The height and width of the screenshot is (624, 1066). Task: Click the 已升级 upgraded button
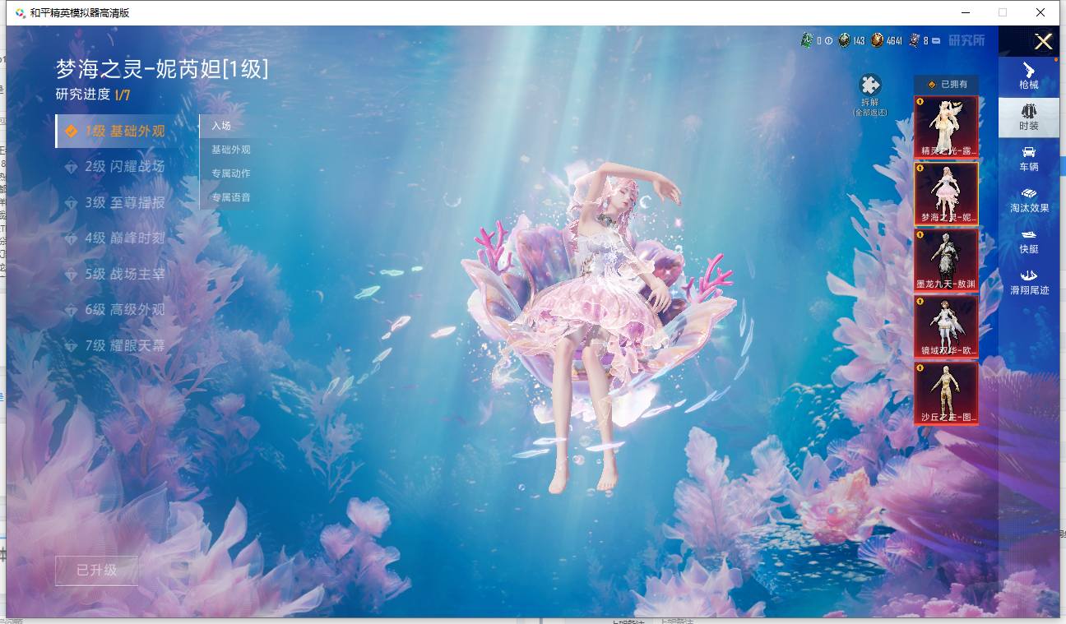tap(96, 571)
